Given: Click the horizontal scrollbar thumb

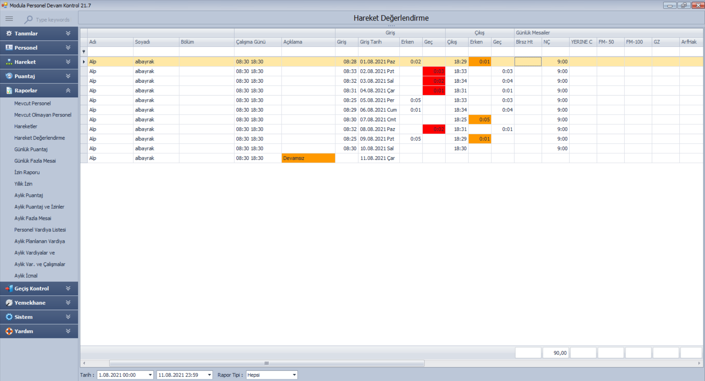Looking at the screenshot, I should click(267, 363).
